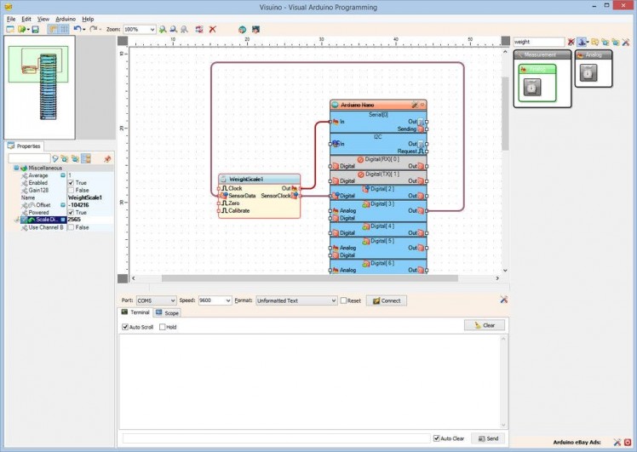637x452 pixels.
Task: Open Arduino Nano board settings wrench icon
Action: coord(415,105)
